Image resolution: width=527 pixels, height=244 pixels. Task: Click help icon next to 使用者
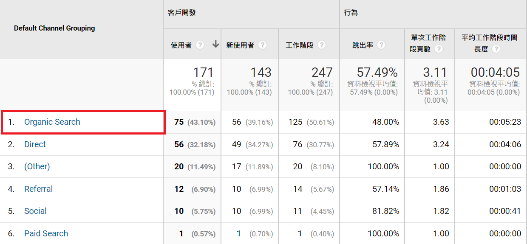[x=200, y=45]
